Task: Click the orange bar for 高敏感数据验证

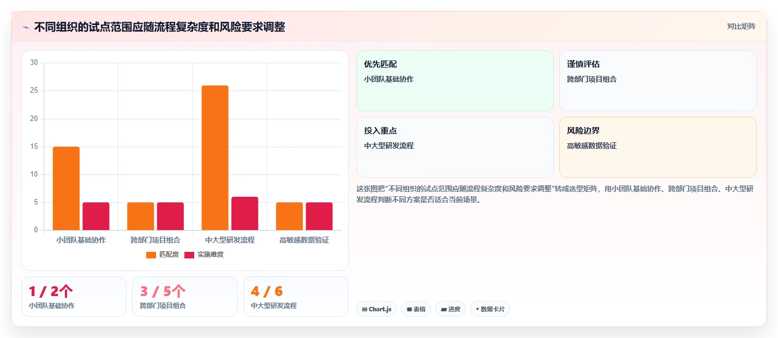Action: tap(289, 216)
